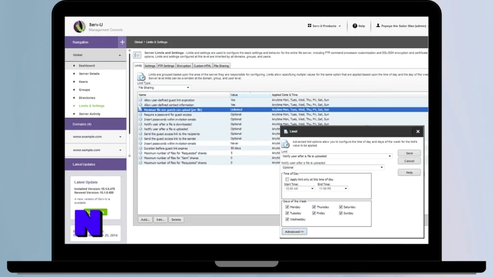Click the Help button in Limit dialog
This screenshot has width=493, height=277.
[409, 173]
